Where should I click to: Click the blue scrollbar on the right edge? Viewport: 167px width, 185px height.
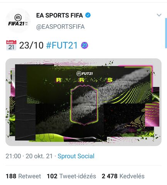166,33
